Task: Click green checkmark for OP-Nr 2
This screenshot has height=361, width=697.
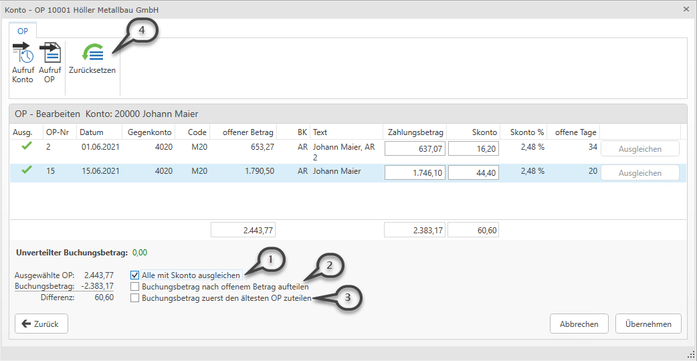Action: click(x=27, y=146)
